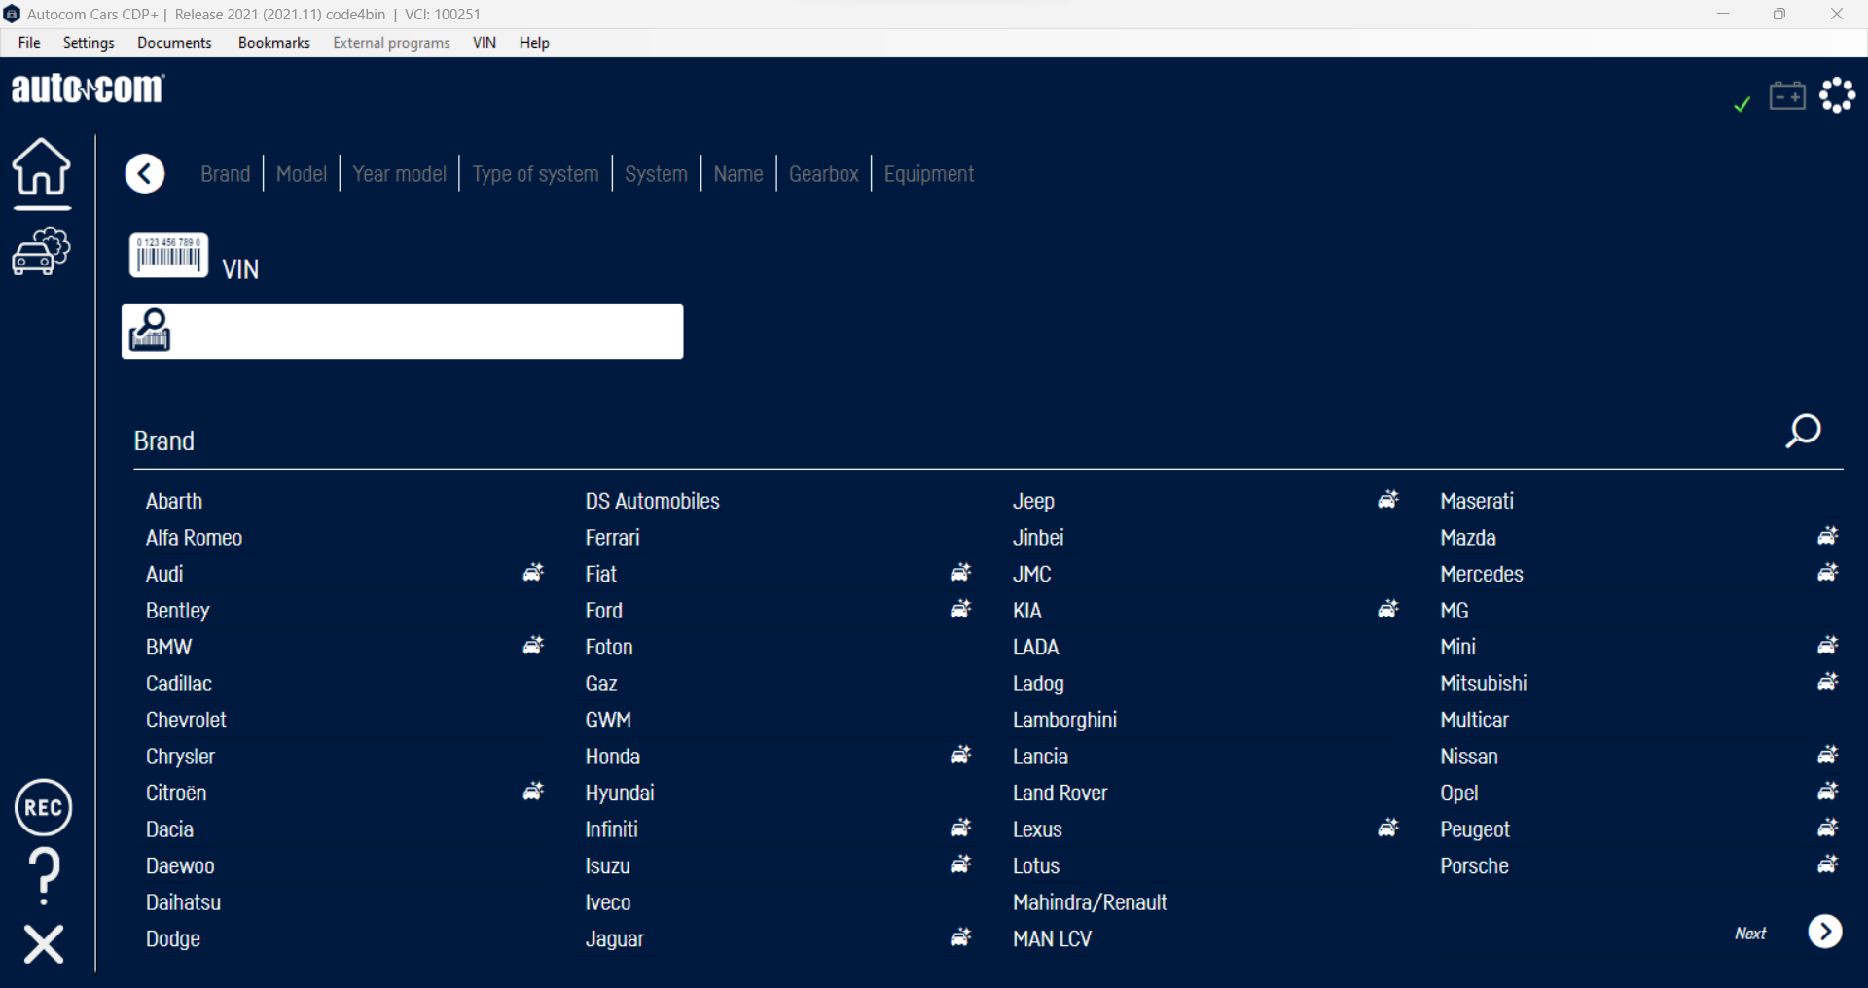This screenshot has height=988, width=1868.
Task: Exit using the sidebar X icon
Action: [x=44, y=943]
